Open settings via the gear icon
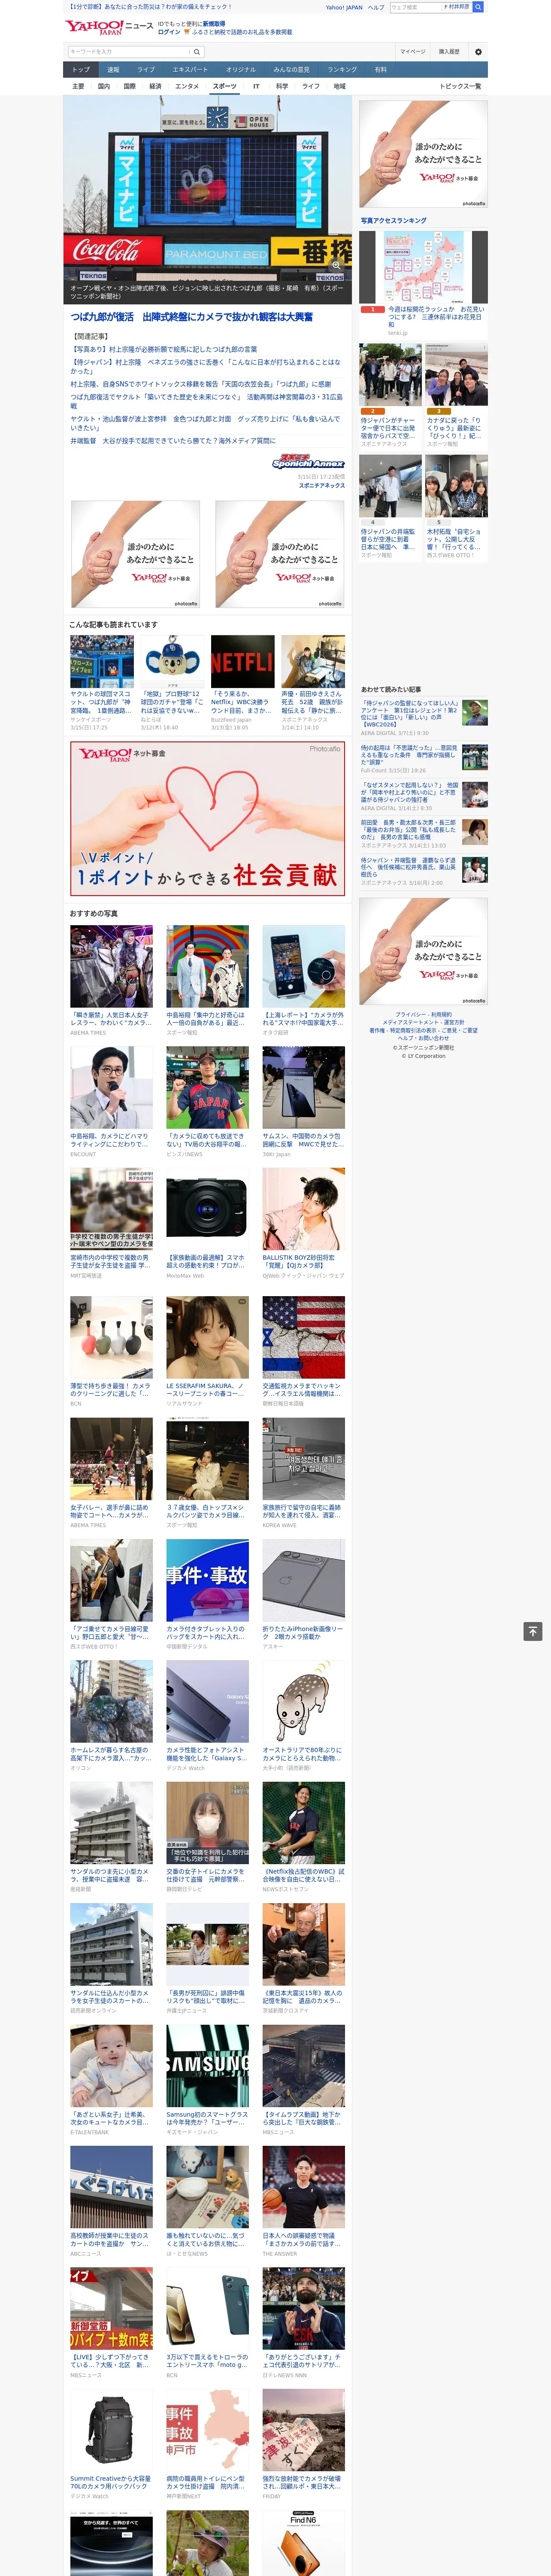Image resolution: width=551 pixels, height=2576 pixels. (478, 52)
